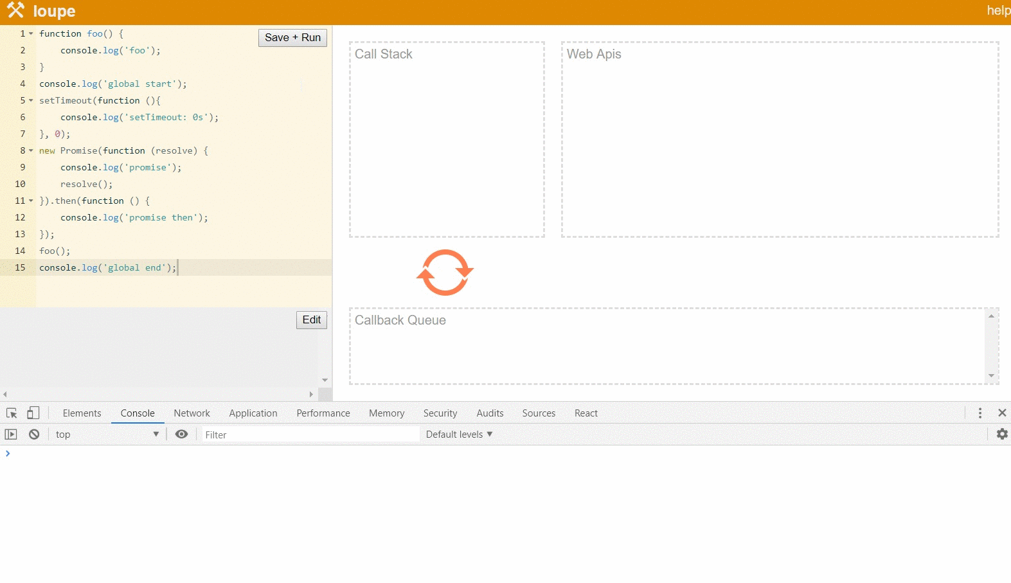Screen dimensions: 1011x583
Task: Click the '}, 0);' code line 7
Action: pos(55,134)
